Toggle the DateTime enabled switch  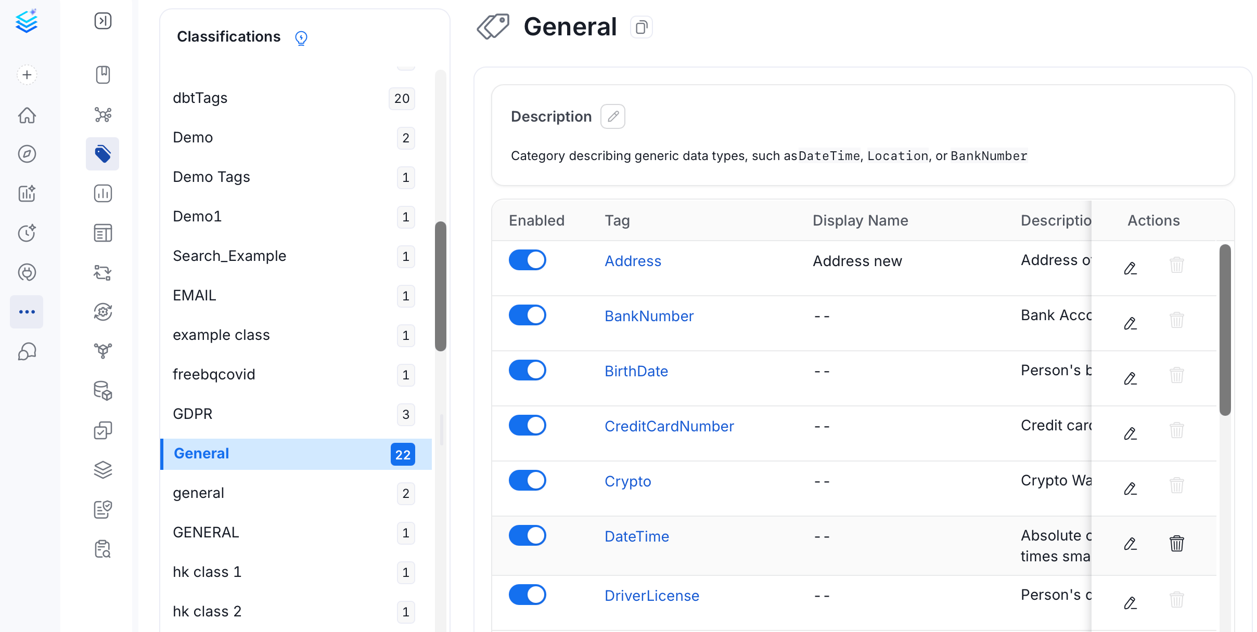pyautogui.click(x=528, y=535)
